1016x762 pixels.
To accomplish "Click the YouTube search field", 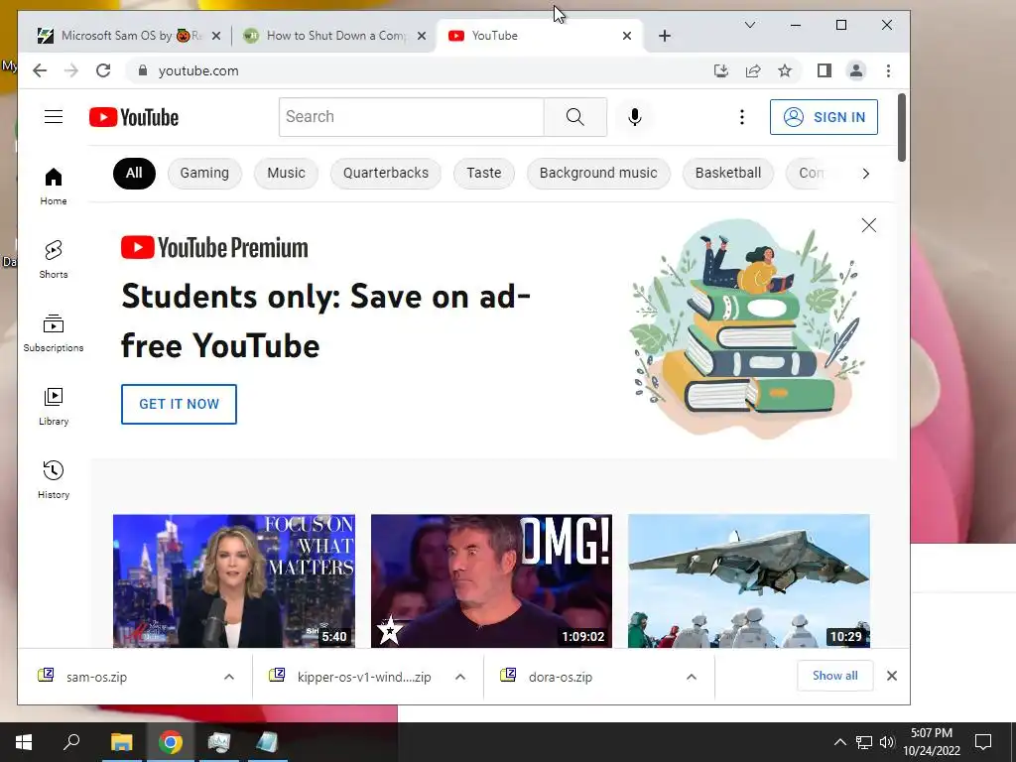I will tap(412, 117).
